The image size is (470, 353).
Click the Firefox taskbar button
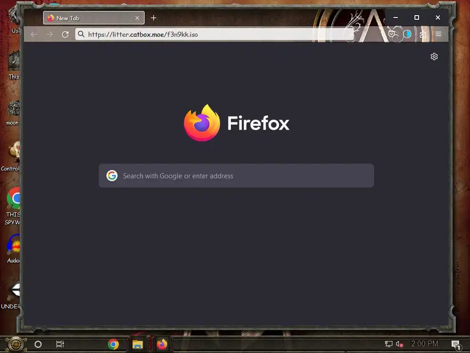162,344
